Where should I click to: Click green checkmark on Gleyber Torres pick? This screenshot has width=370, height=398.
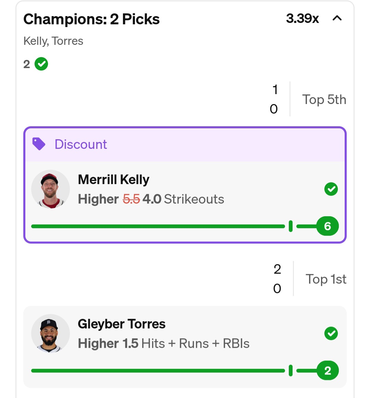point(331,333)
